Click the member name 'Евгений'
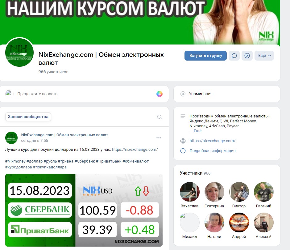This screenshot has width=290, height=250. 263,206
